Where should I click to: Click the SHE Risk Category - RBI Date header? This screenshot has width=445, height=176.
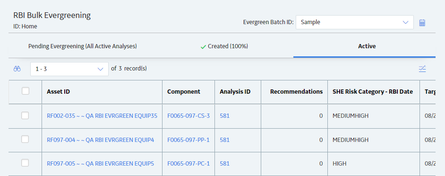click(x=373, y=92)
